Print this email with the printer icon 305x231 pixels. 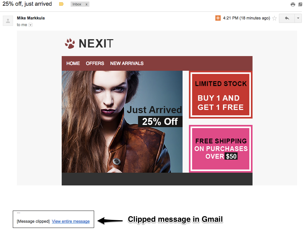pyautogui.click(x=293, y=4)
